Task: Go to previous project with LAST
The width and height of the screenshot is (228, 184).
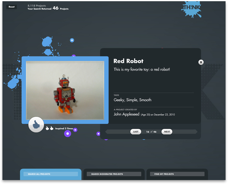Action: click(x=136, y=132)
